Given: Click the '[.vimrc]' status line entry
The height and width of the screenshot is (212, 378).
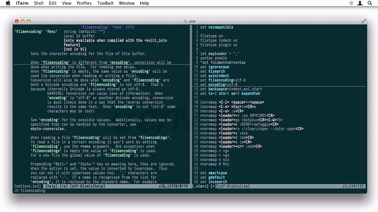Looking at the screenshot, I should pyautogui.click(x=200, y=186).
